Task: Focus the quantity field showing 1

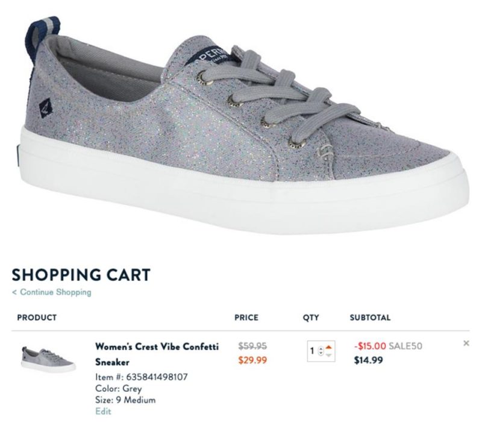Action: point(321,351)
